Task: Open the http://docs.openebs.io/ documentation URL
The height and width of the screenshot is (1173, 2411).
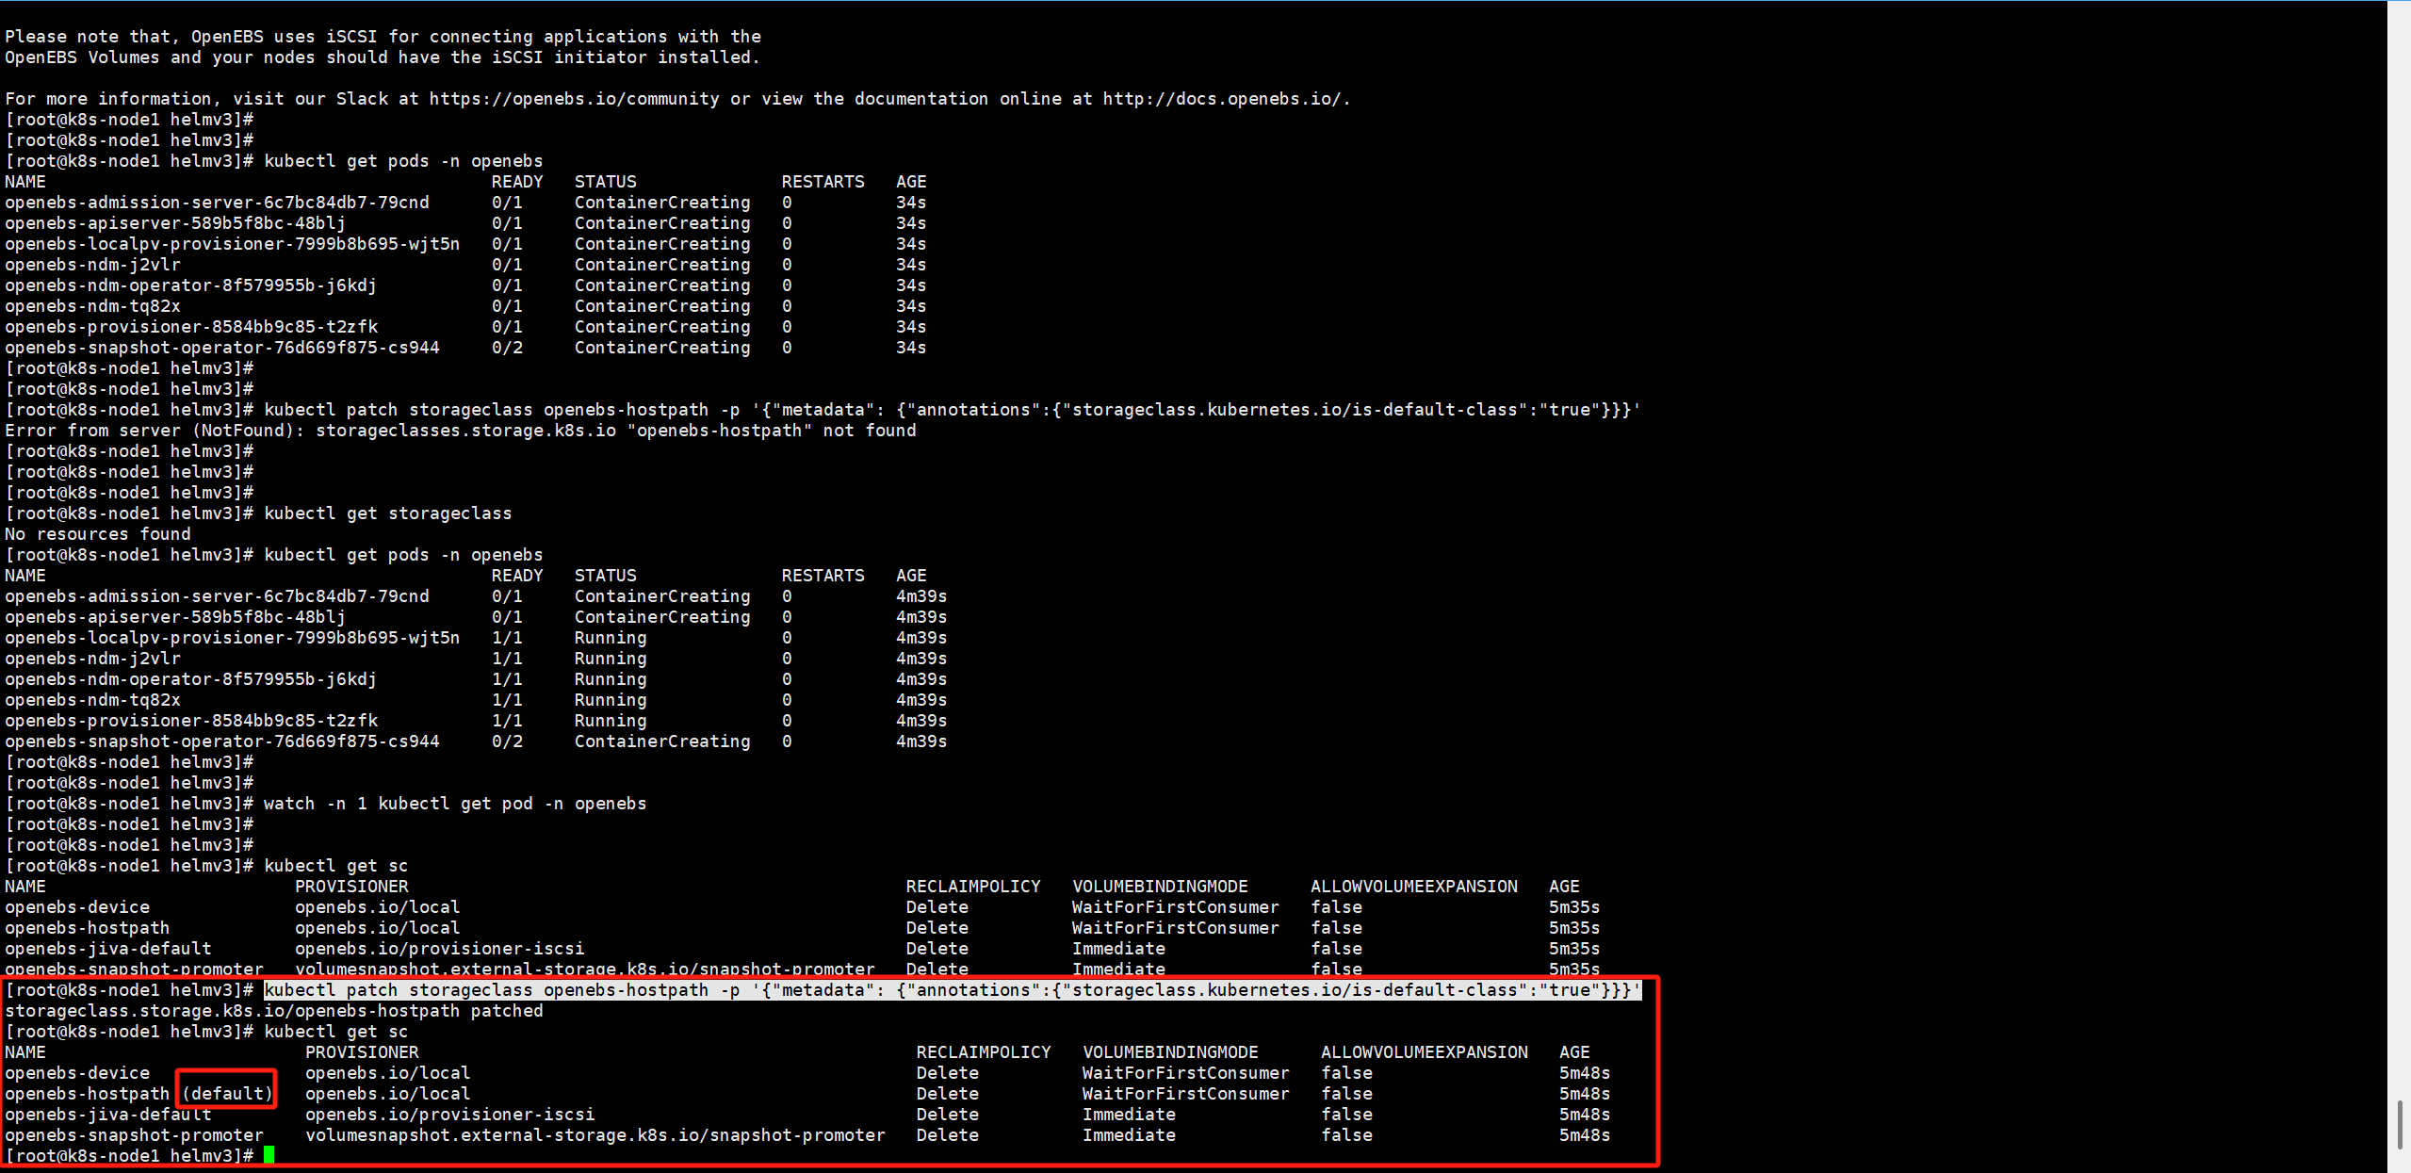Action: tap(1223, 99)
